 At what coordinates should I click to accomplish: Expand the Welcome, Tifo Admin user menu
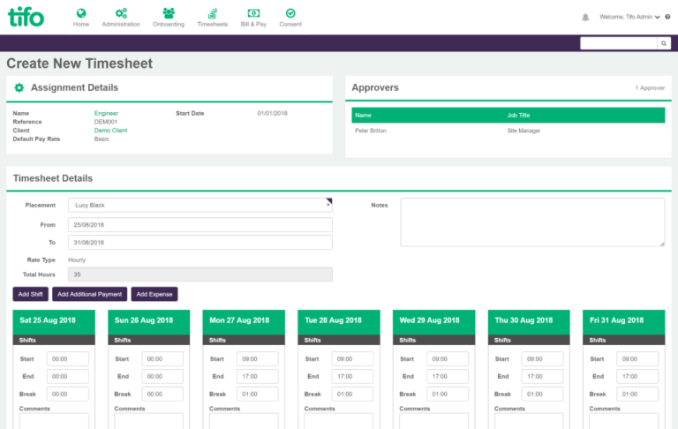point(629,17)
